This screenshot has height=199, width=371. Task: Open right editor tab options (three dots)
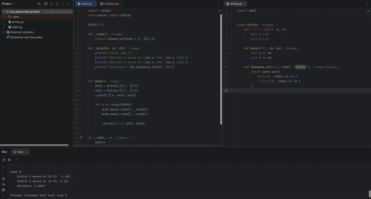[367, 4]
